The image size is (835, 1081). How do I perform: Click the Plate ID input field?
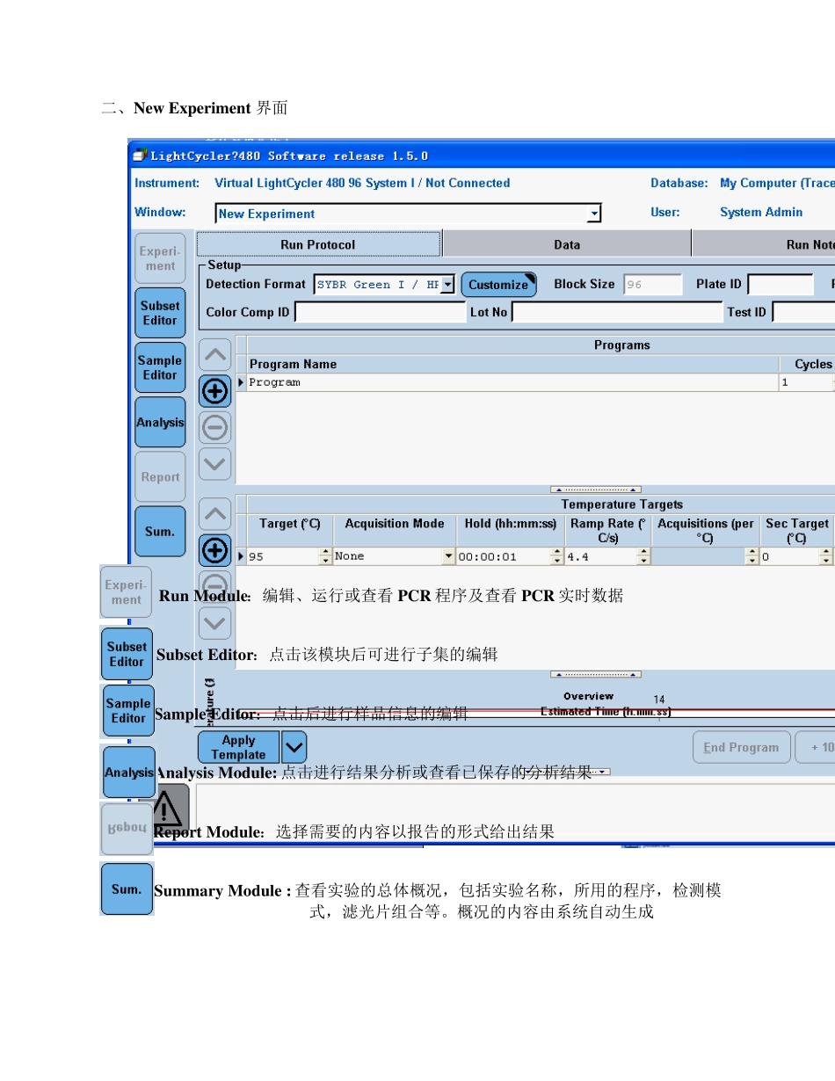[781, 285]
